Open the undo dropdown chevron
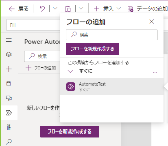 point(55,9)
